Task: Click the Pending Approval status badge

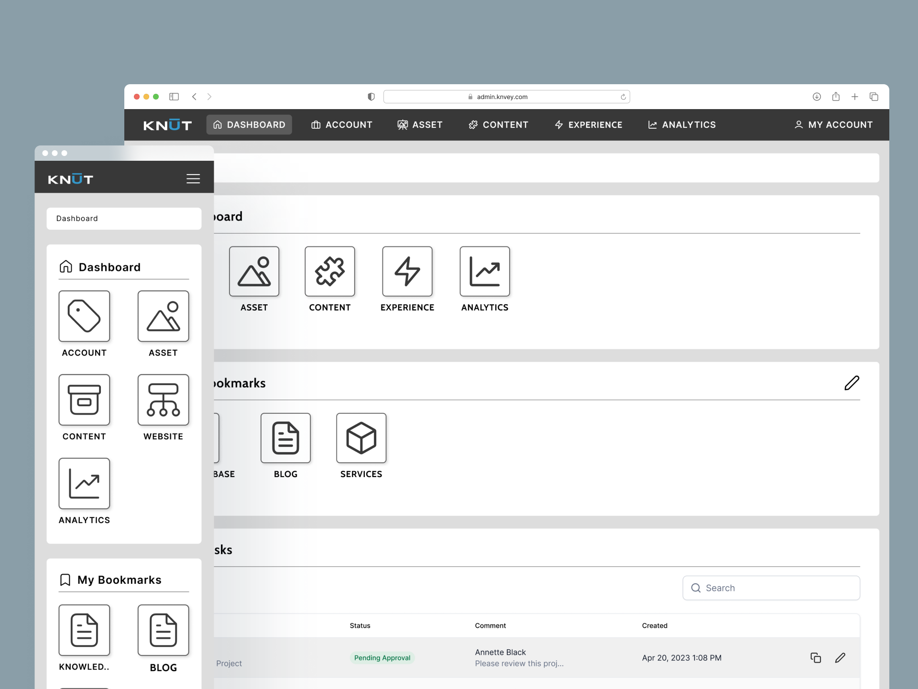Action: tap(382, 657)
